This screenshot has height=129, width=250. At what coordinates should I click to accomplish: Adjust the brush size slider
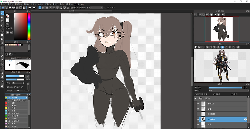[x=15, y=76]
